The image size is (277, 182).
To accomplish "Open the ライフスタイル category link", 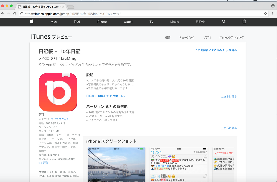I will click(x=60, y=119).
